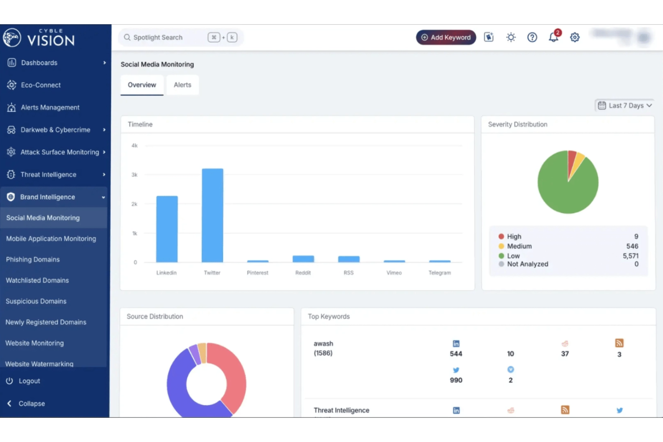
Task: Click the Logout power icon
Action: point(9,381)
